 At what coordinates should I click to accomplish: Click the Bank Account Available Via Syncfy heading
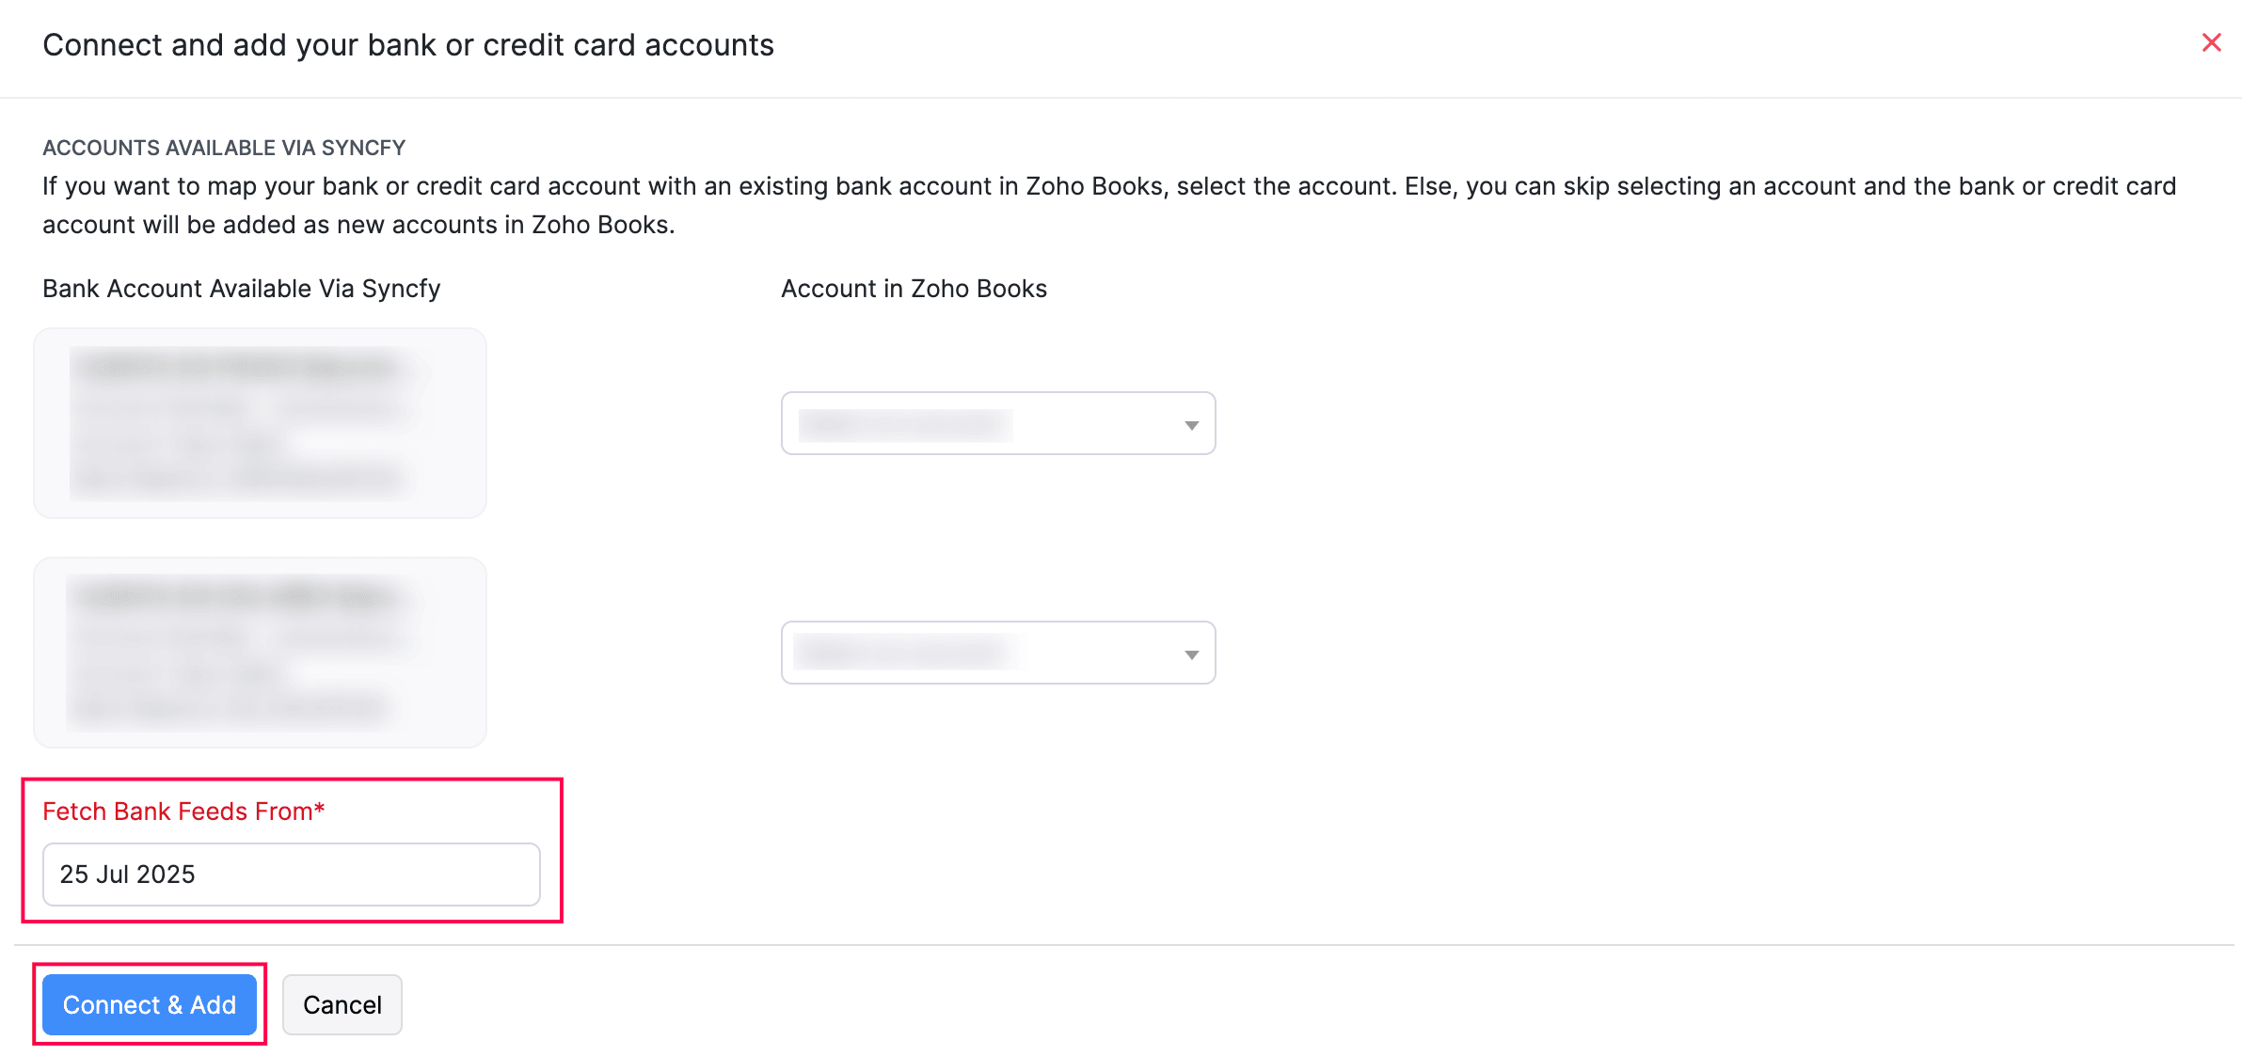click(241, 288)
